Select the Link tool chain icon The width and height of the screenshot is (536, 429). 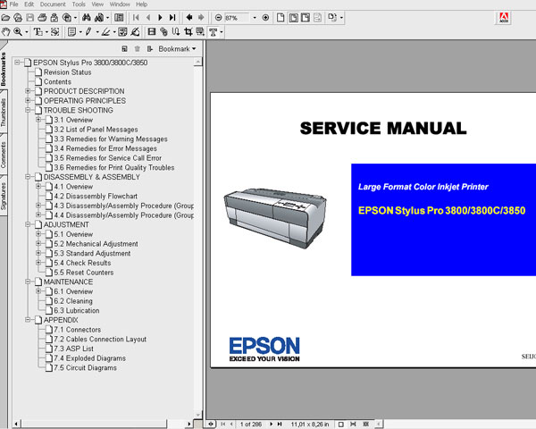pyautogui.click(x=163, y=32)
